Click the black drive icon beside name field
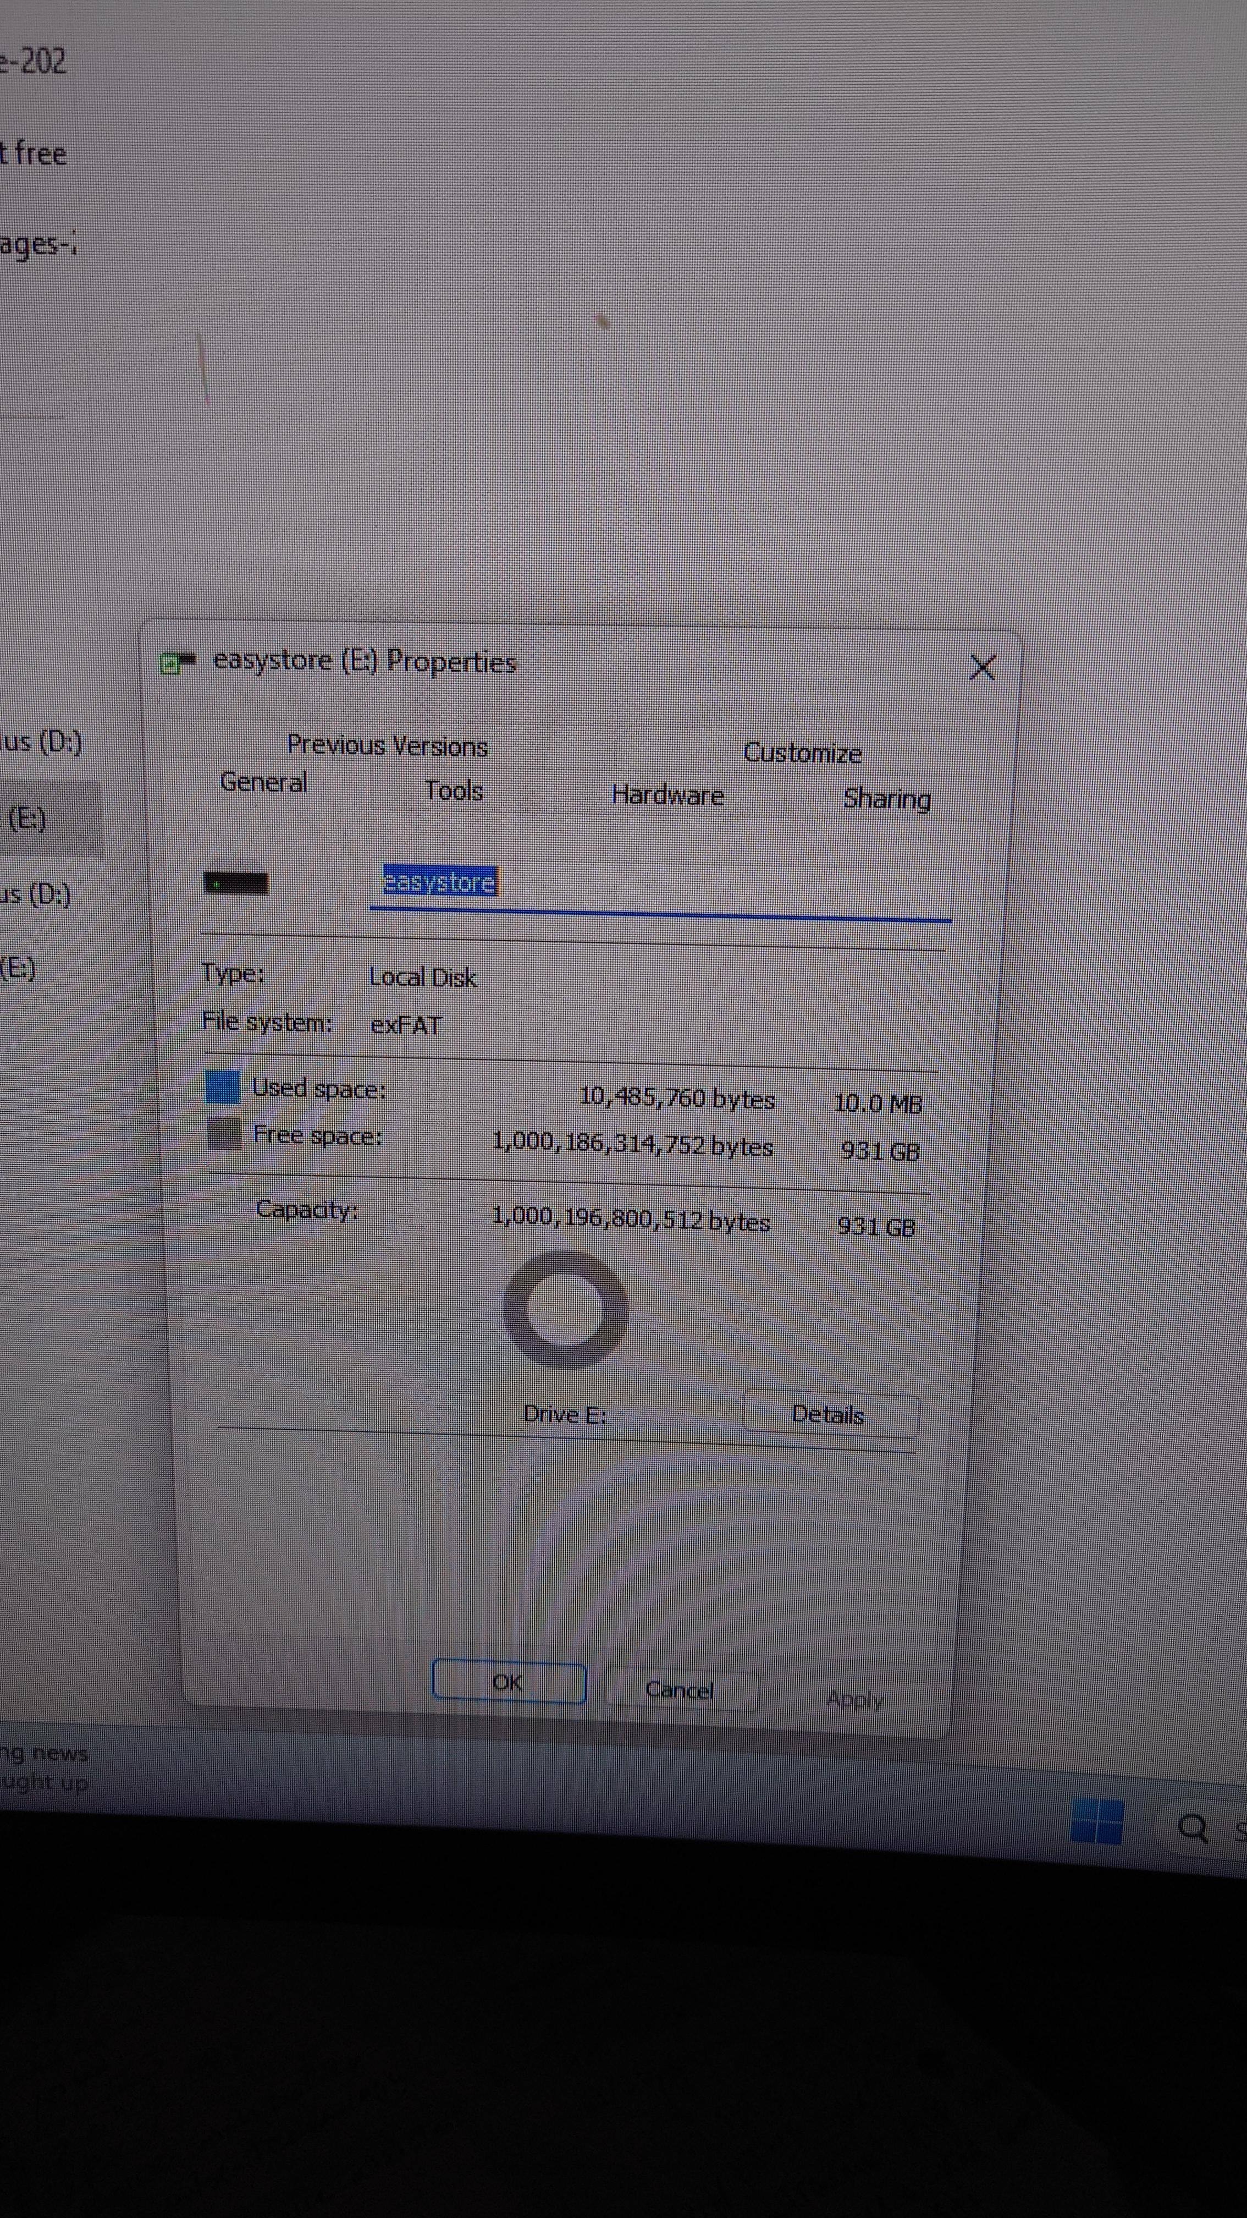1247x2218 pixels. coord(236,883)
